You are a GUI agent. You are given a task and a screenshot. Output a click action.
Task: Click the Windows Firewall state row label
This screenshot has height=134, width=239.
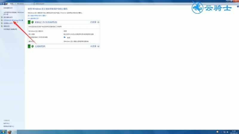[36, 31]
